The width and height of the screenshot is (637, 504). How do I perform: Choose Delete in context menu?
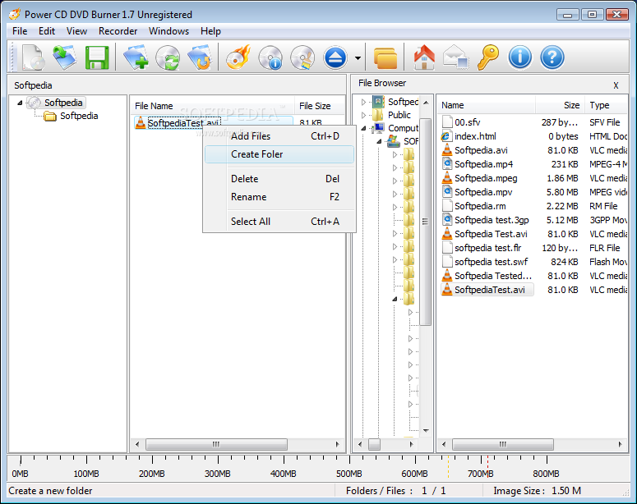(279, 179)
